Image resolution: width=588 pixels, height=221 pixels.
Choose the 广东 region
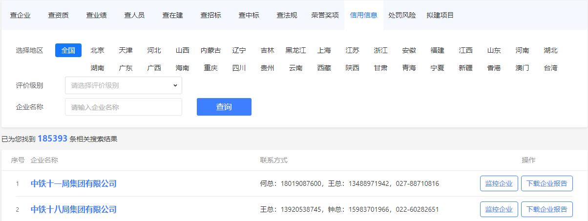tap(126, 68)
